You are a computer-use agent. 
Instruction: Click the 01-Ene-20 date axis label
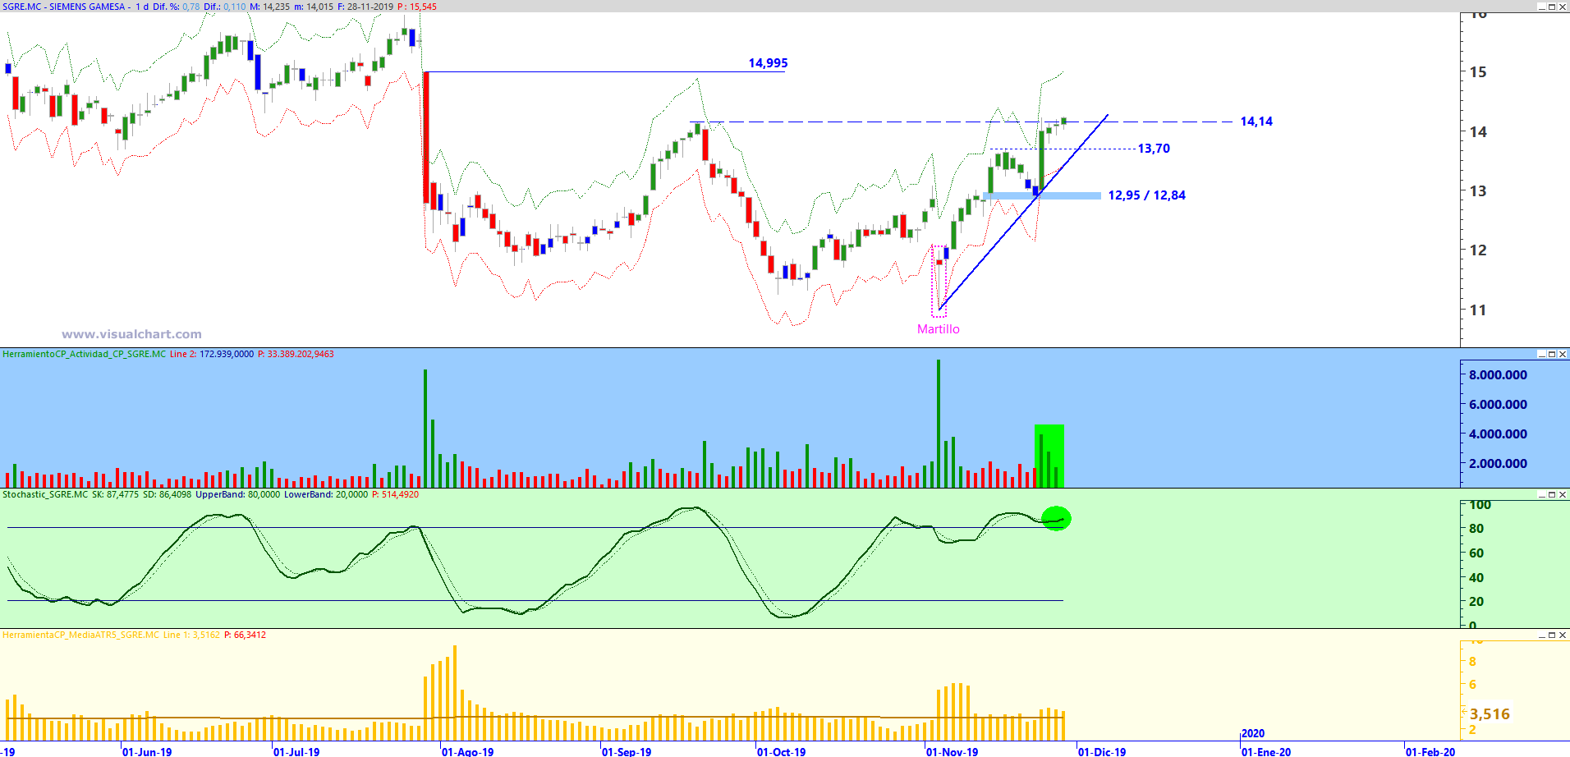click(x=1266, y=751)
